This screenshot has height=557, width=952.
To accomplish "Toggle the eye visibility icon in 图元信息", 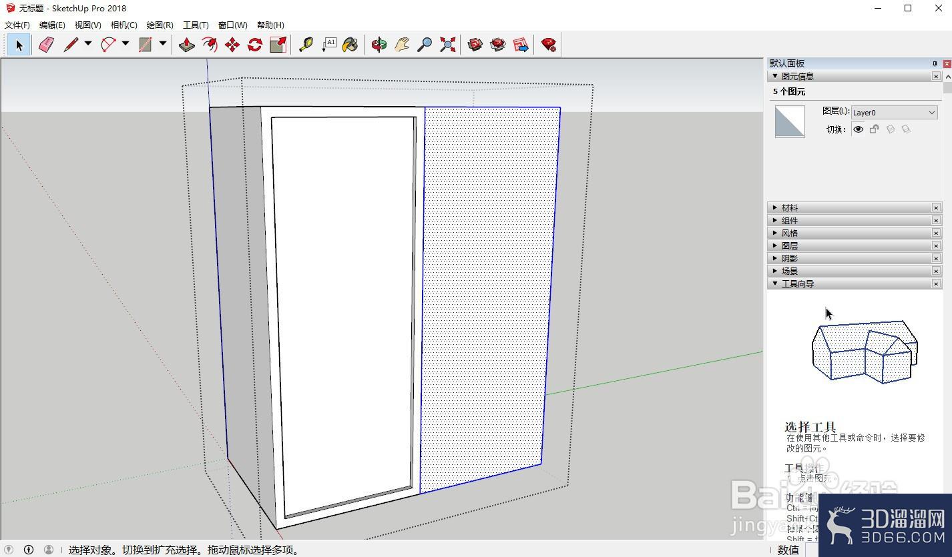I will click(x=859, y=129).
